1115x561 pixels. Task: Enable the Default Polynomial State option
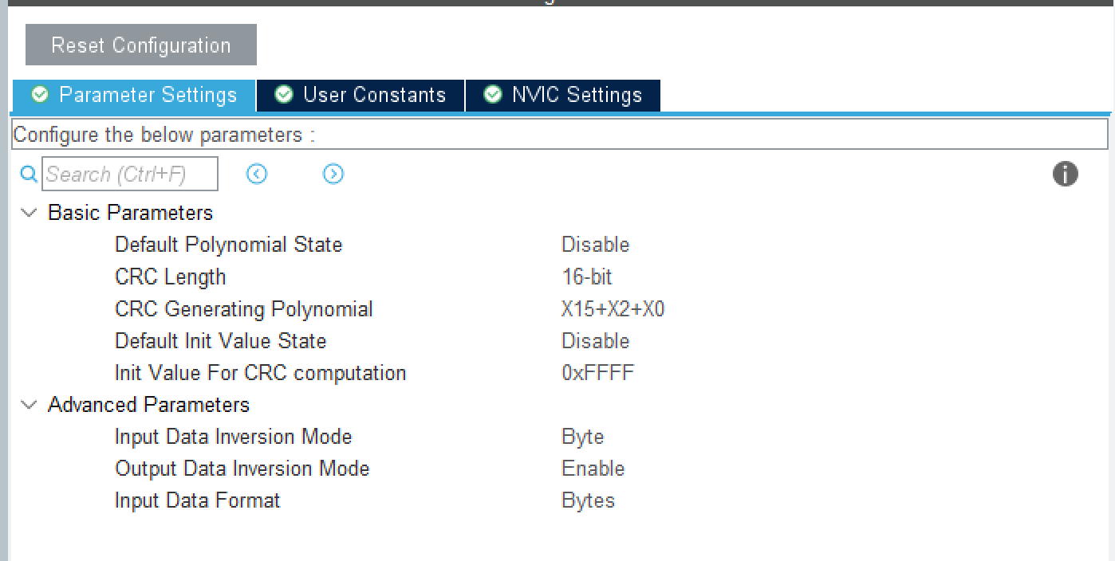coord(596,245)
